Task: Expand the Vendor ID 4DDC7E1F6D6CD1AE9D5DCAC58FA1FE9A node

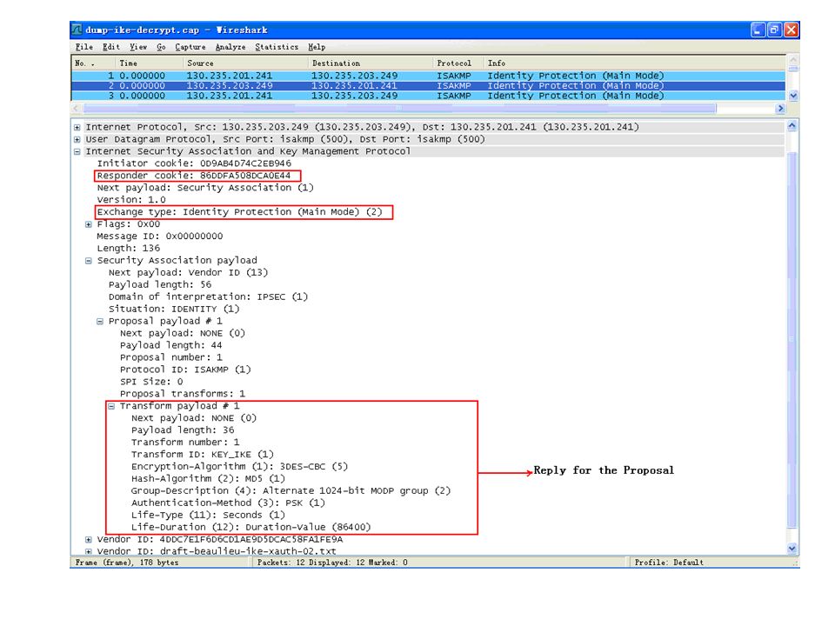Action: coord(89,540)
